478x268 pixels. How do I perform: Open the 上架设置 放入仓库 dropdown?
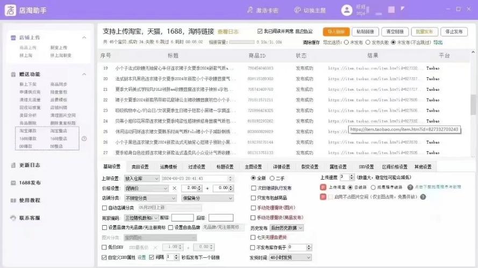coord(142,178)
